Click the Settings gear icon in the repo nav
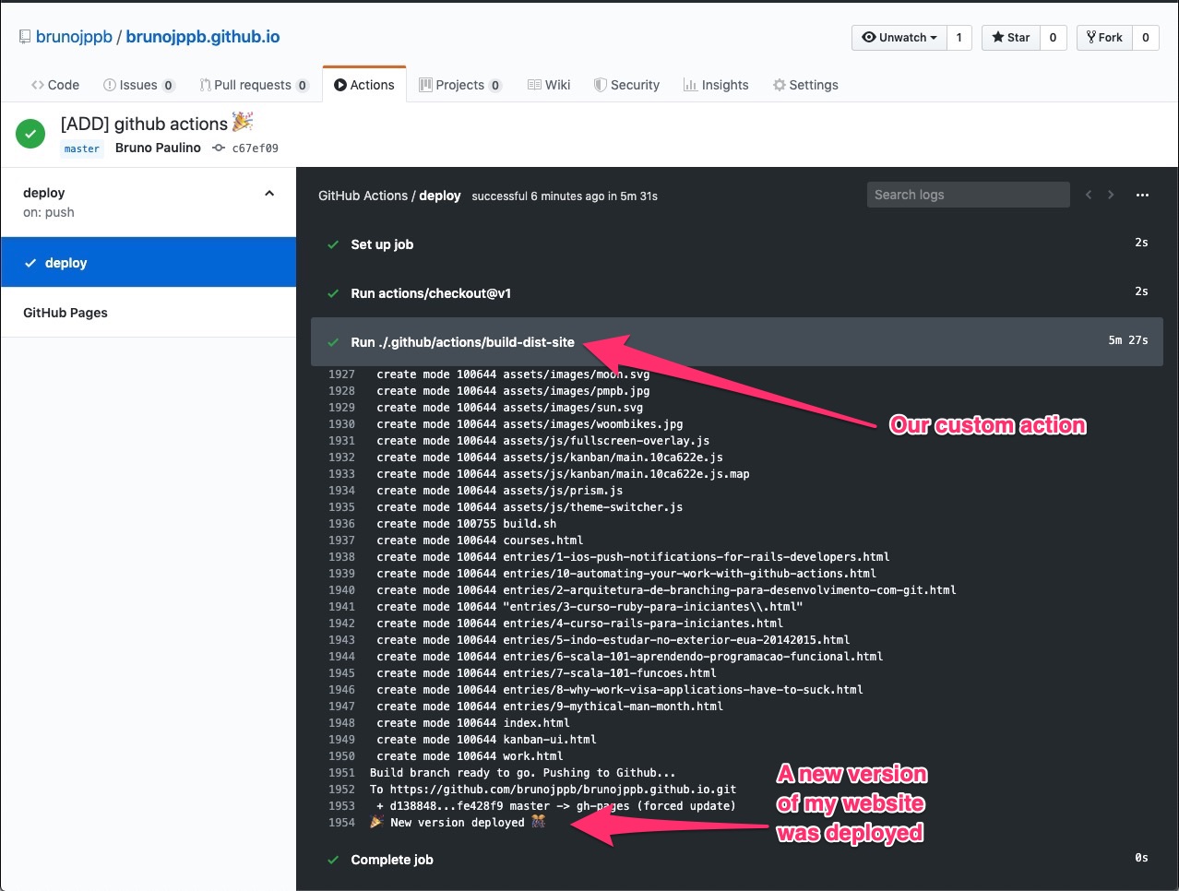The height and width of the screenshot is (891, 1179). pos(778,84)
